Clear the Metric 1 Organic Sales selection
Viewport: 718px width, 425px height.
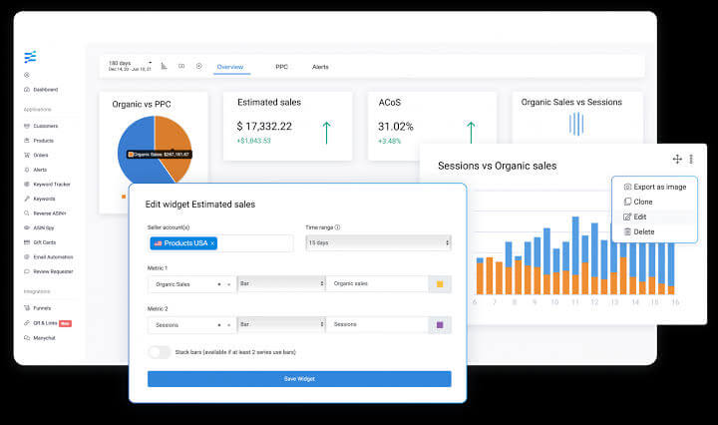[x=219, y=284]
